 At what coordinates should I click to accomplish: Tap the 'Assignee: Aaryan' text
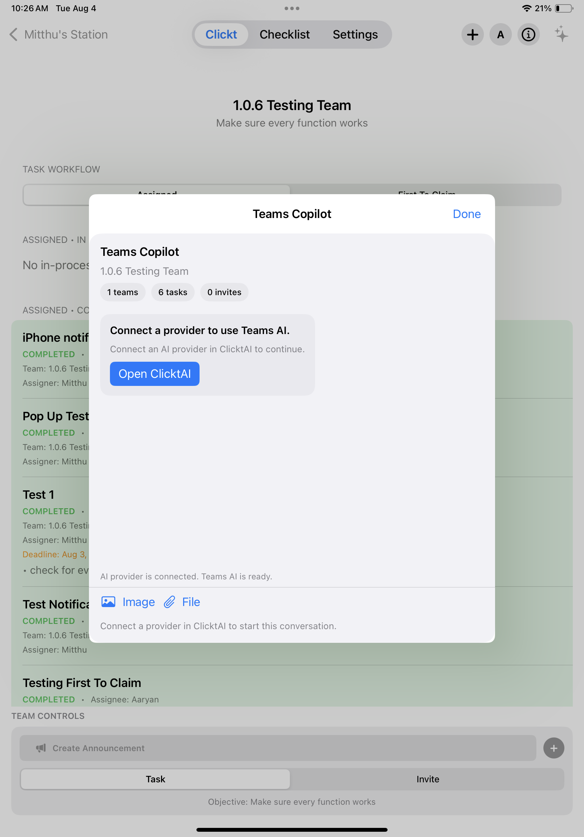(125, 700)
